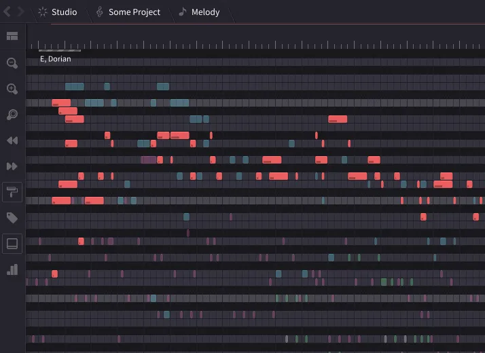Click the forward navigation arrow
Viewport: 485px width, 353px height.
tap(20, 12)
